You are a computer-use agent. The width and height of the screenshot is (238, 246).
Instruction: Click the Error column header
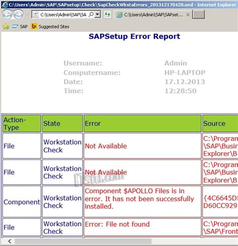[143, 124]
